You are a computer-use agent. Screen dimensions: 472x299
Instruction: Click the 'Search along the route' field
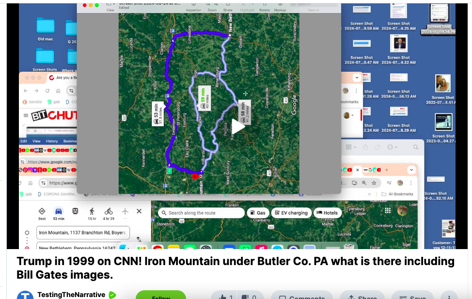coord(201,213)
